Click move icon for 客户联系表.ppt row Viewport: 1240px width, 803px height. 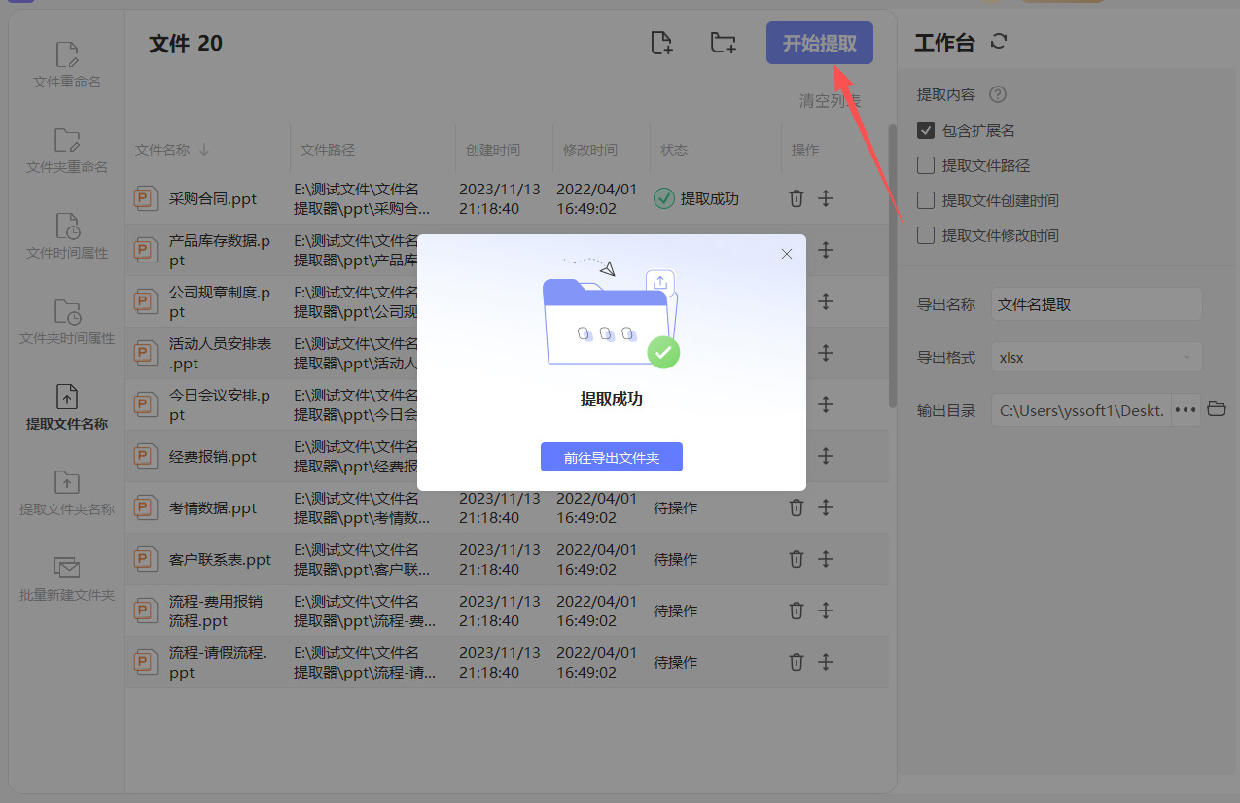826,559
